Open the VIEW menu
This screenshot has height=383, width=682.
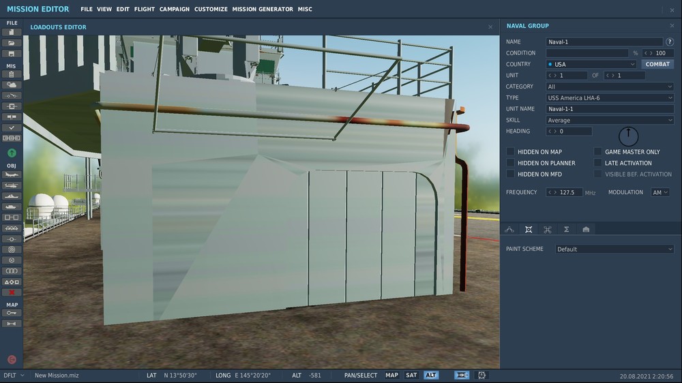click(x=104, y=9)
